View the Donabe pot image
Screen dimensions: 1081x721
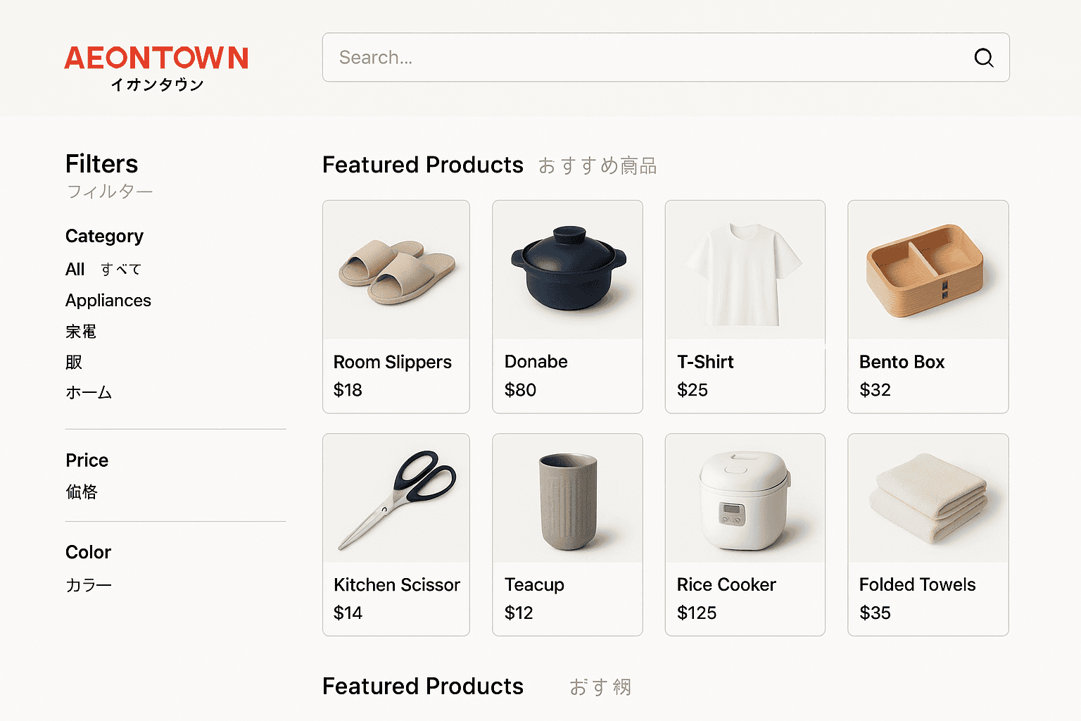pos(567,270)
